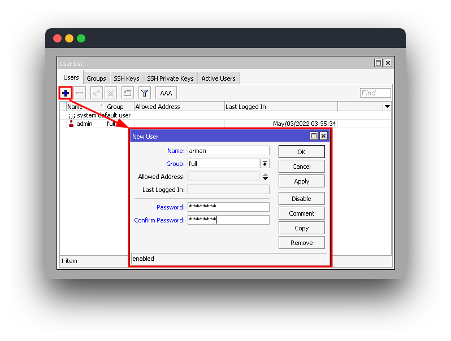Image resolution: width=451 pixels, height=341 pixels.
Task: Focus the Find search box
Action: [x=375, y=93]
